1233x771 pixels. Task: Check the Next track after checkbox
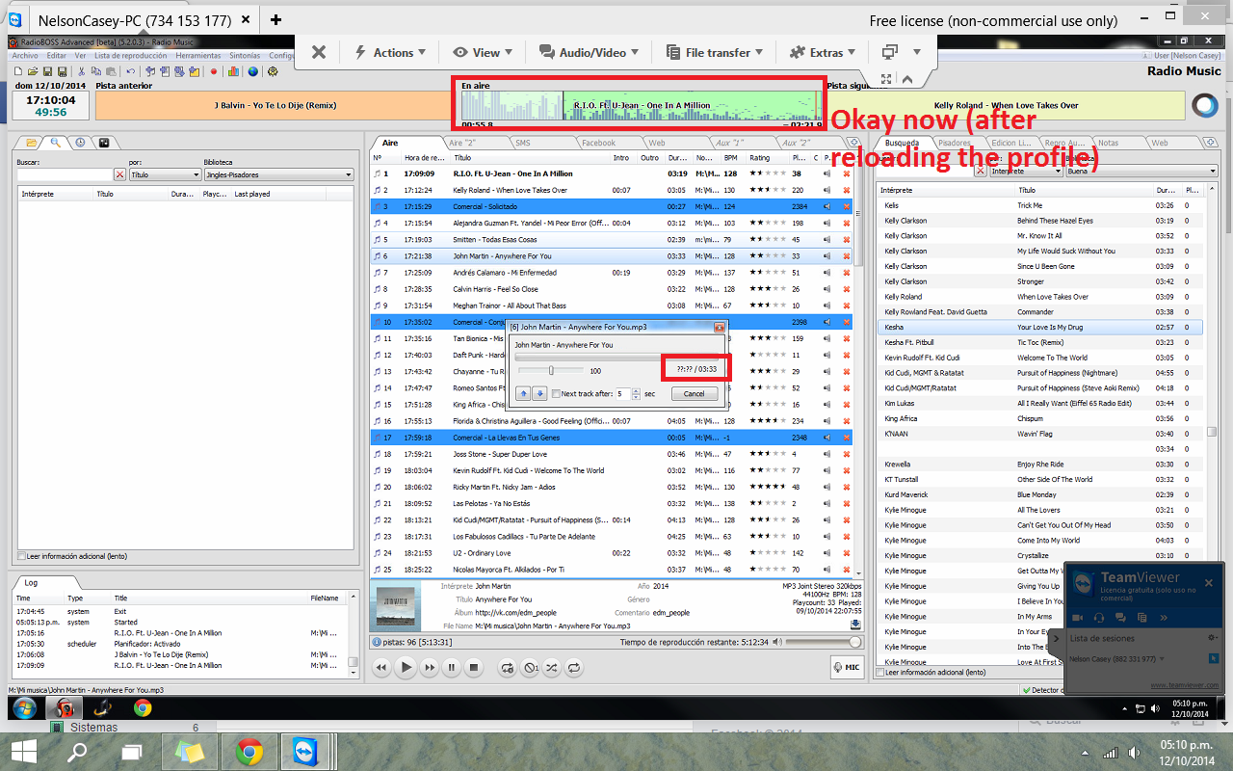tap(556, 393)
